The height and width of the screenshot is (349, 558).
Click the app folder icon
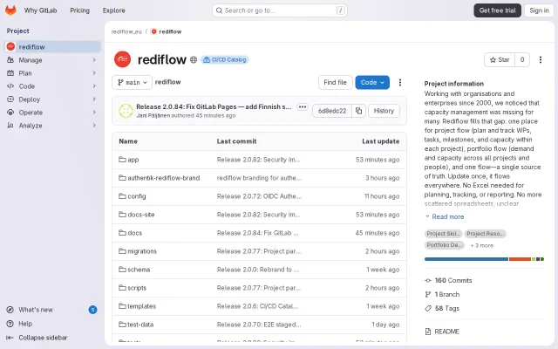[x=122, y=160]
